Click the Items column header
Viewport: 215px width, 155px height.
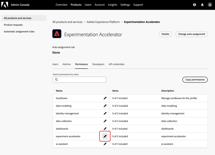(115, 91)
